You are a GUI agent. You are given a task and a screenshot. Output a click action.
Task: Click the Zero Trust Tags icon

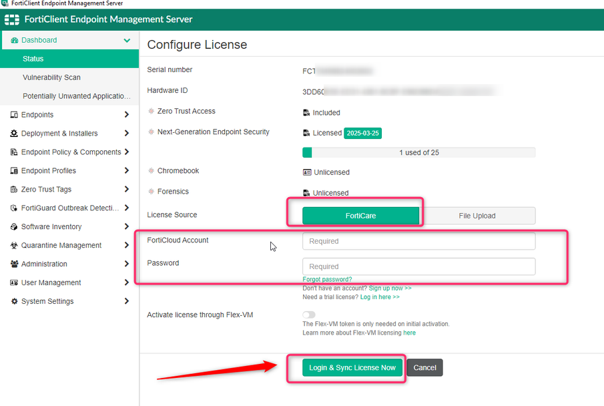pos(14,190)
